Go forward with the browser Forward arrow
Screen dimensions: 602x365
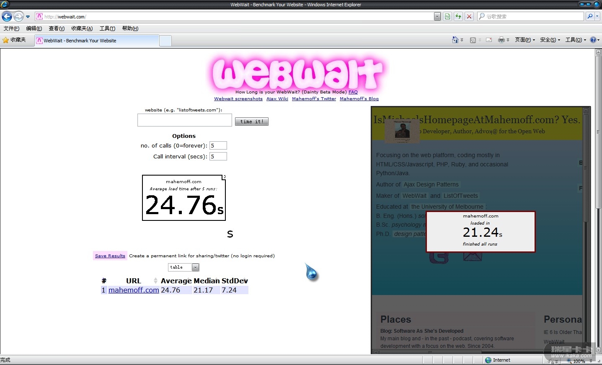(19, 16)
